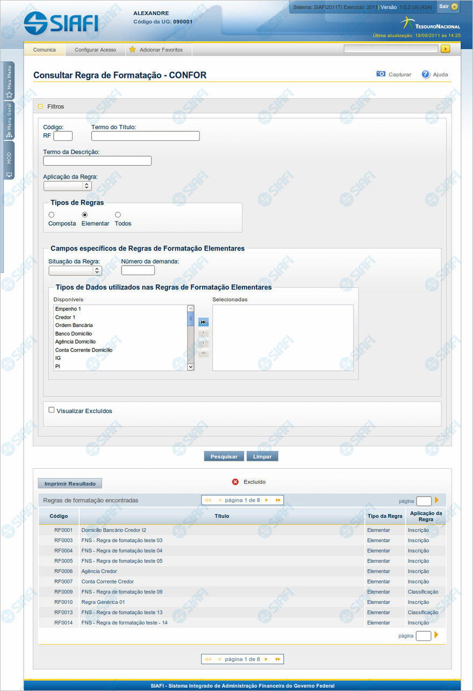Select the Composta rule type

(52, 215)
